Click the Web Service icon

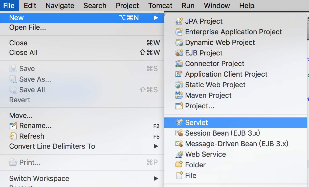(179, 154)
